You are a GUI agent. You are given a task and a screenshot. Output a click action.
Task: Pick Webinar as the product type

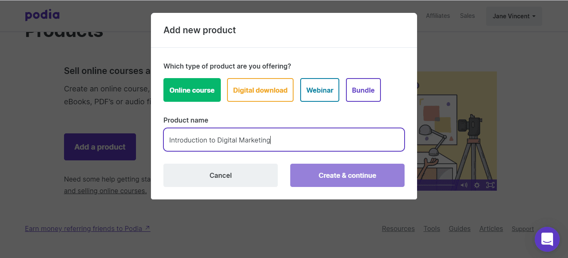click(x=319, y=90)
